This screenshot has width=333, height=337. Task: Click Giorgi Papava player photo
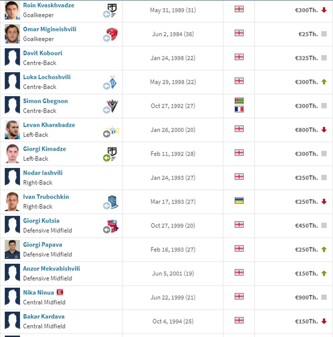pyautogui.click(x=12, y=249)
